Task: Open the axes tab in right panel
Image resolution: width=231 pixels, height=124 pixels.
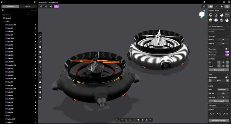Action: [216, 6]
